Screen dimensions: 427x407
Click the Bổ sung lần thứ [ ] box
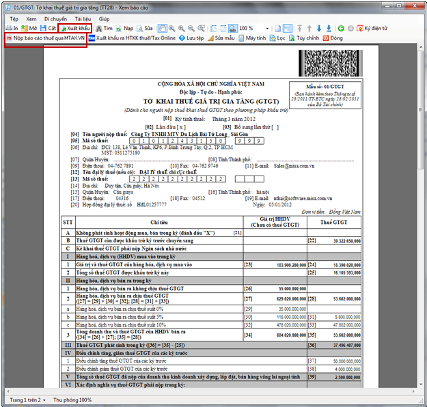click(275, 127)
